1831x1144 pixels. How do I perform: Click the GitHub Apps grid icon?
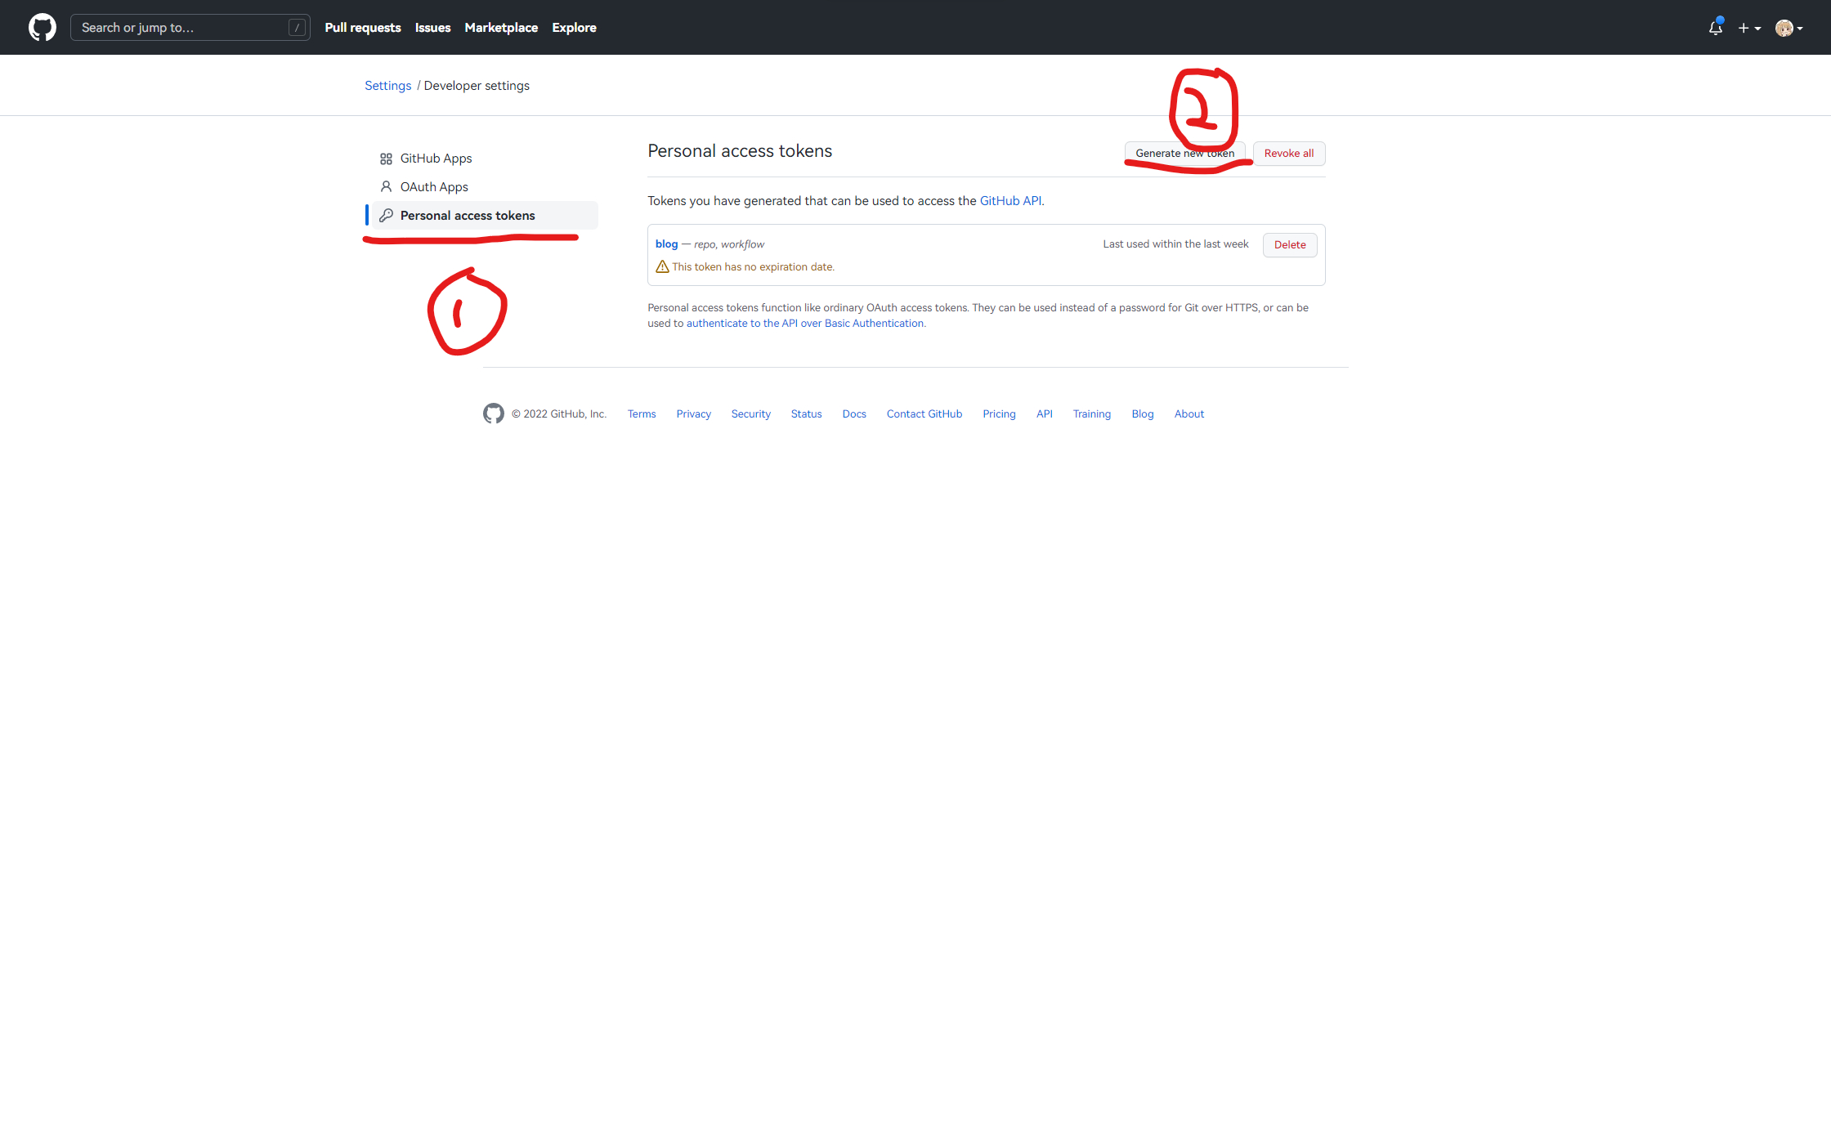pyautogui.click(x=386, y=159)
